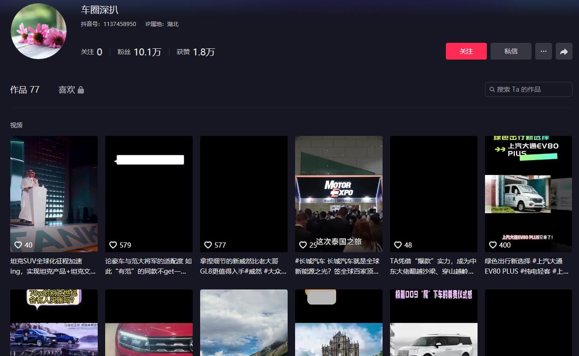Screen dimensions: 579x356
Task: Click the 私信 message button
Action: coord(511,51)
